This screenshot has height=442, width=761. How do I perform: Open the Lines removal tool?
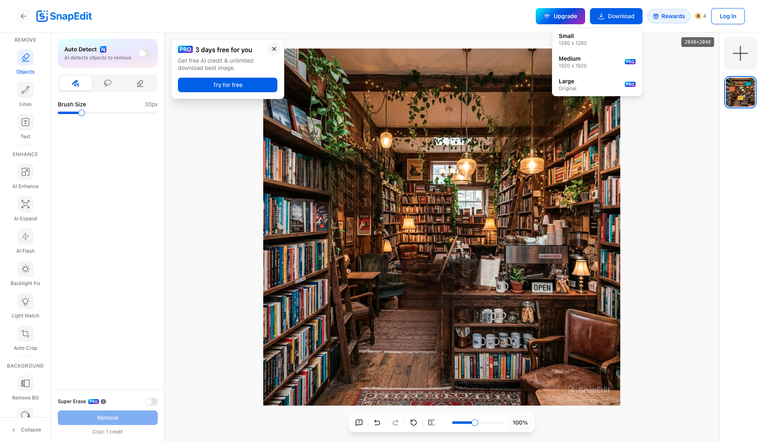(25, 94)
